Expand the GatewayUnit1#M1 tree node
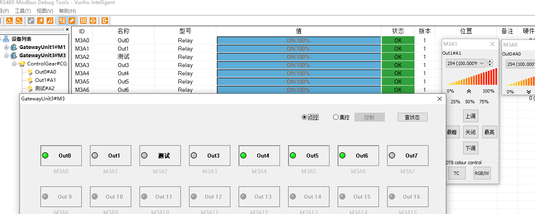535x214 pixels. tap(7, 47)
